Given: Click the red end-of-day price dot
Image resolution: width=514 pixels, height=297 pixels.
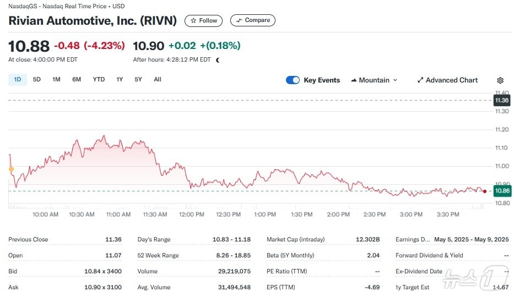Looking at the screenshot, I should tap(484, 191).
